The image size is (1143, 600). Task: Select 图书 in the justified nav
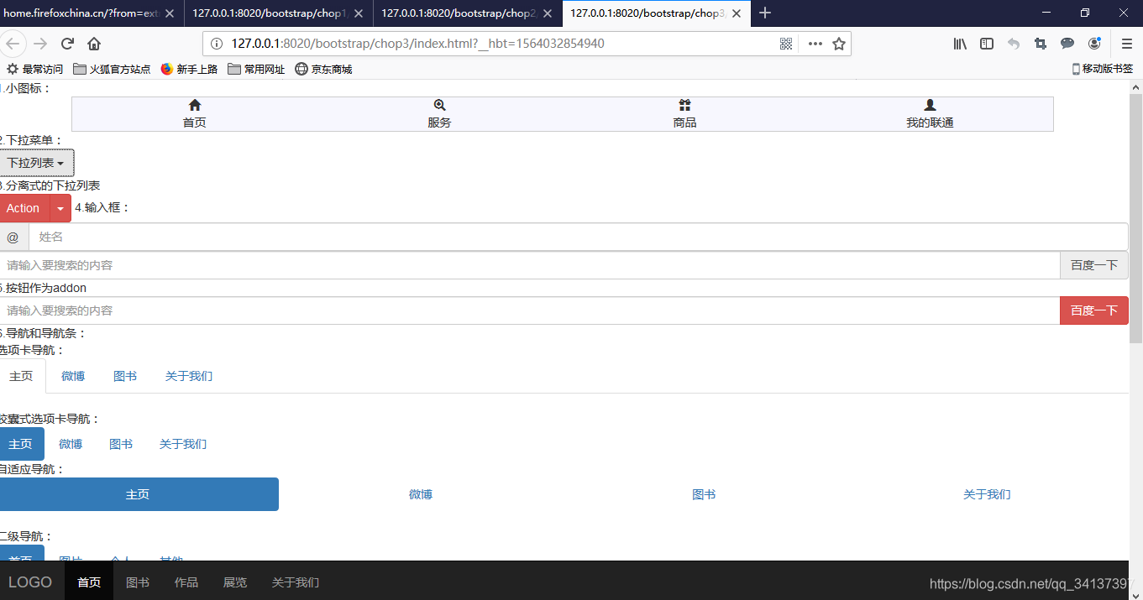pos(704,494)
